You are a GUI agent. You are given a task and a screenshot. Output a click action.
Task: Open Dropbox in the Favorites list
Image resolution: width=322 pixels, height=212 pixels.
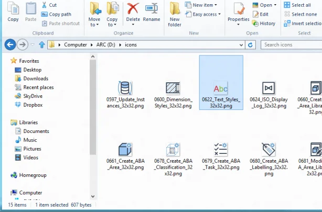pyautogui.click(x=33, y=105)
